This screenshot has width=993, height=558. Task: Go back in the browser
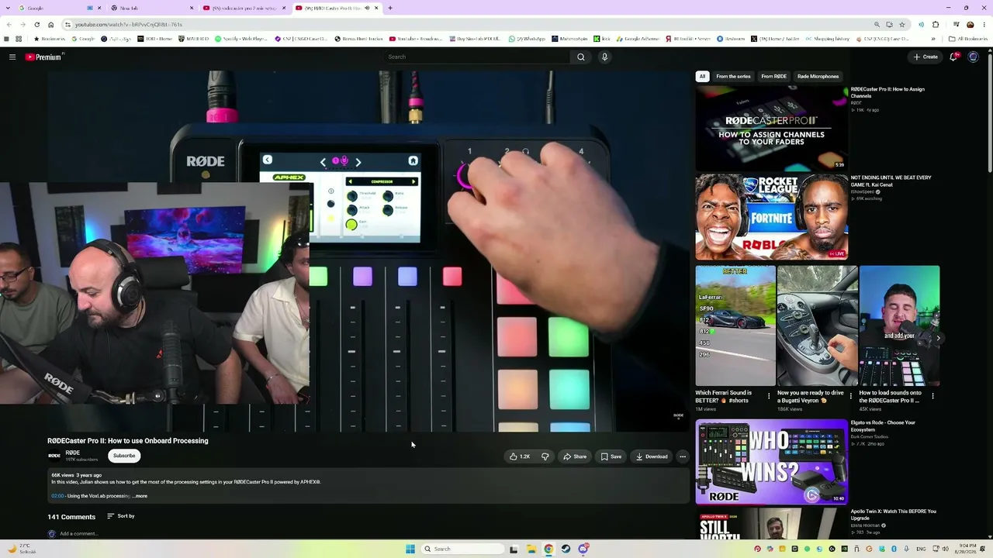tap(9, 25)
